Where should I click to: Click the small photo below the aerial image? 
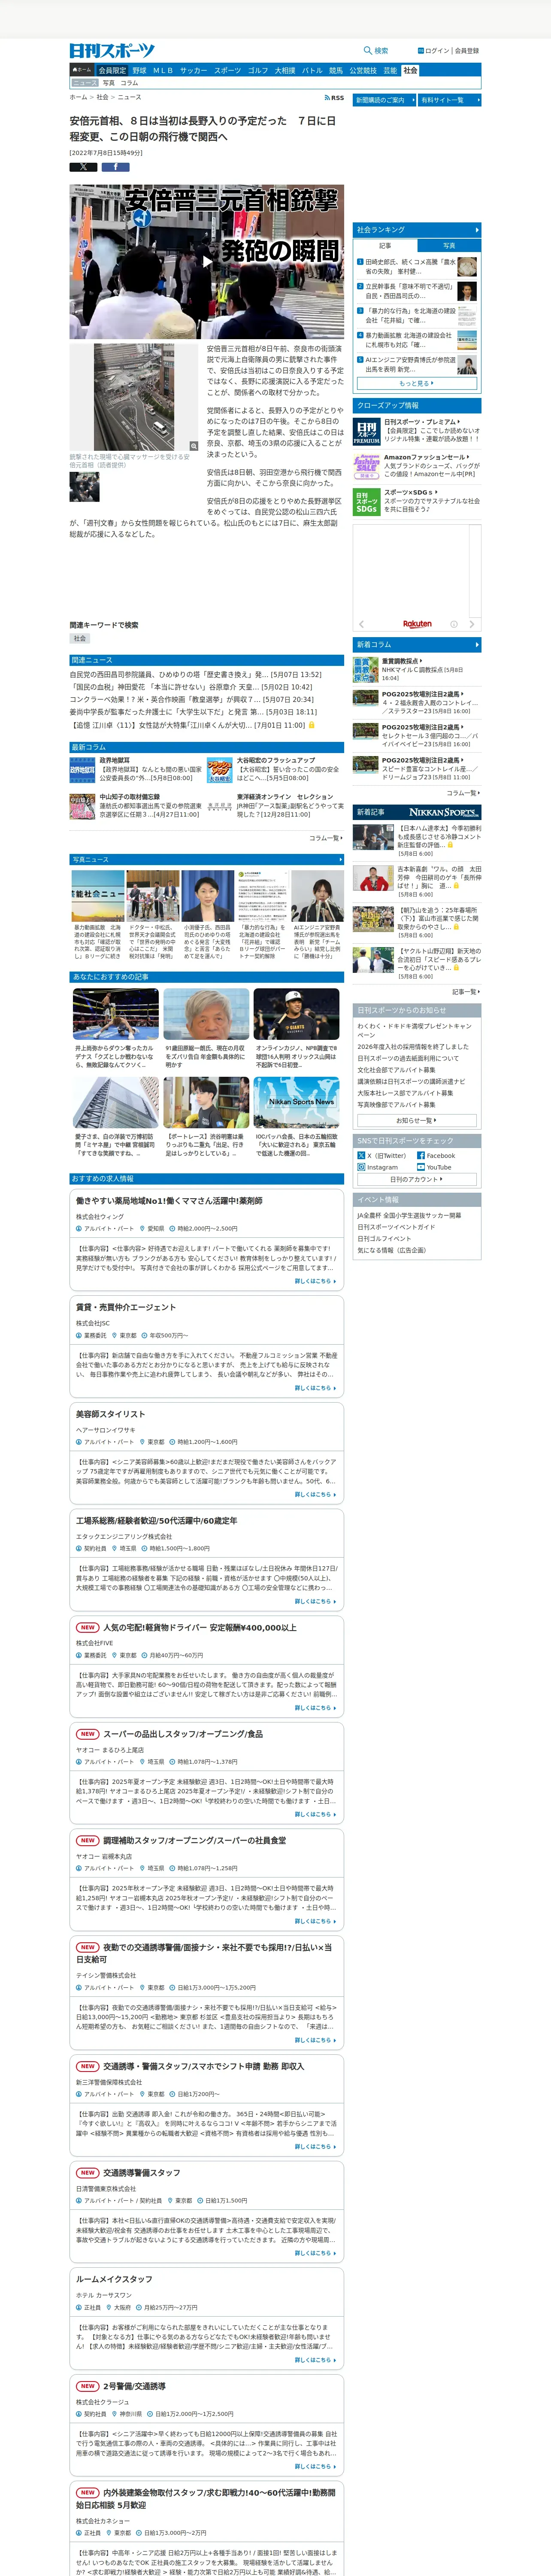coord(84,486)
